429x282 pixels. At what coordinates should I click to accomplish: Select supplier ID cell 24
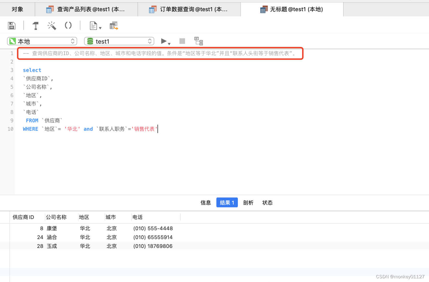(x=40, y=237)
